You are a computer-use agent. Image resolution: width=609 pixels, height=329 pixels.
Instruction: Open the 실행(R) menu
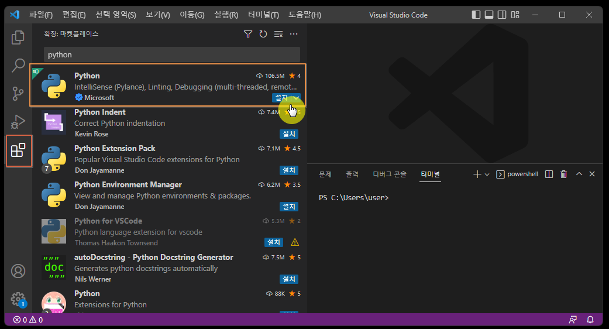(226, 15)
